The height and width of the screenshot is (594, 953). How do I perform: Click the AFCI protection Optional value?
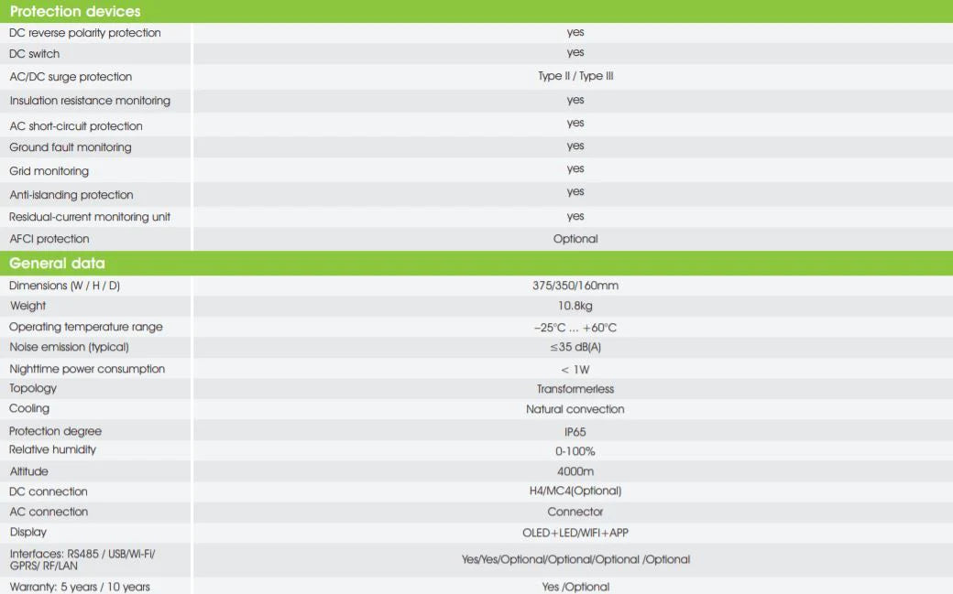[x=575, y=239]
